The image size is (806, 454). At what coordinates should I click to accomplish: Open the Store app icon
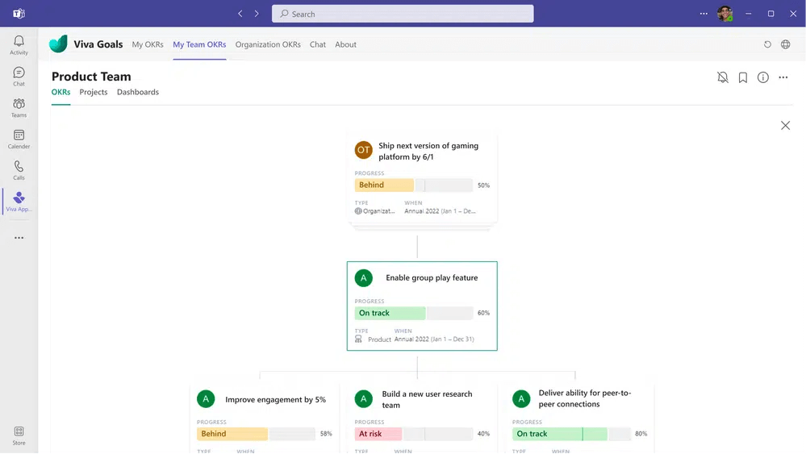pyautogui.click(x=19, y=435)
